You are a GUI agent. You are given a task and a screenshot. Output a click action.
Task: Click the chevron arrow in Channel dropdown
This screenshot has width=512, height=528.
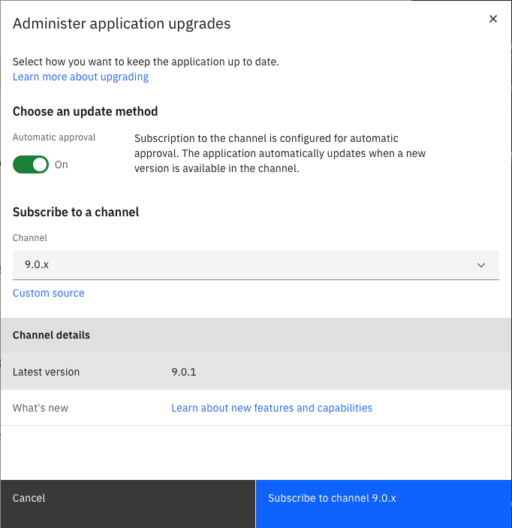click(481, 265)
